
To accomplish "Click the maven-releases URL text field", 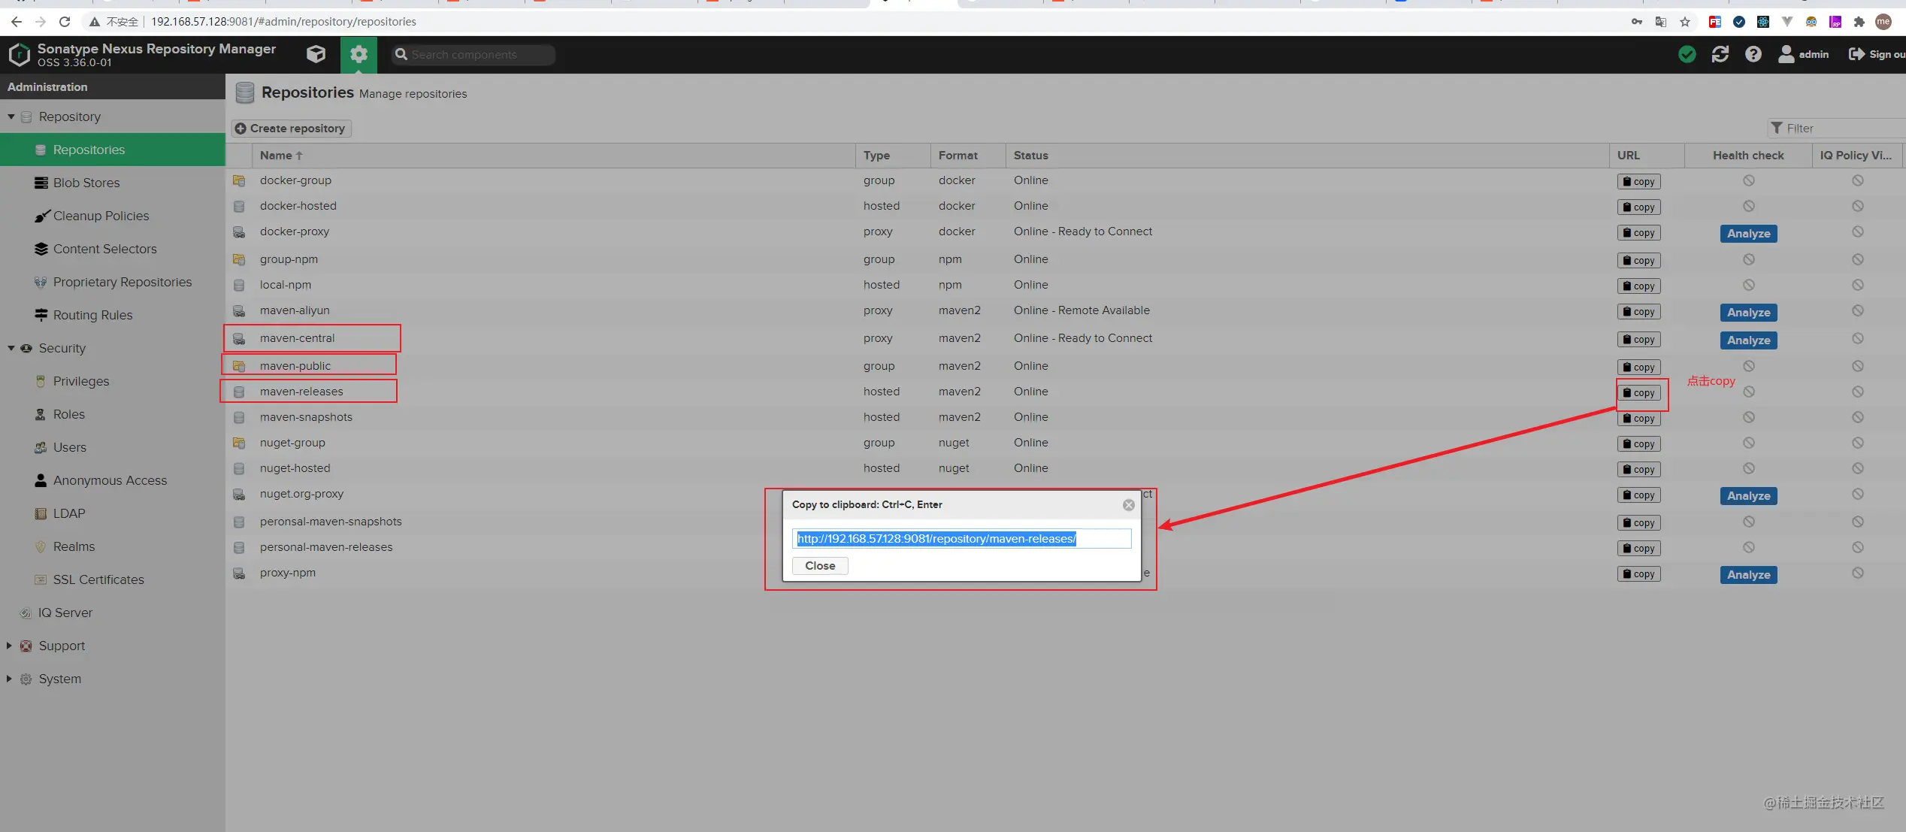I will click(x=961, y=539).
